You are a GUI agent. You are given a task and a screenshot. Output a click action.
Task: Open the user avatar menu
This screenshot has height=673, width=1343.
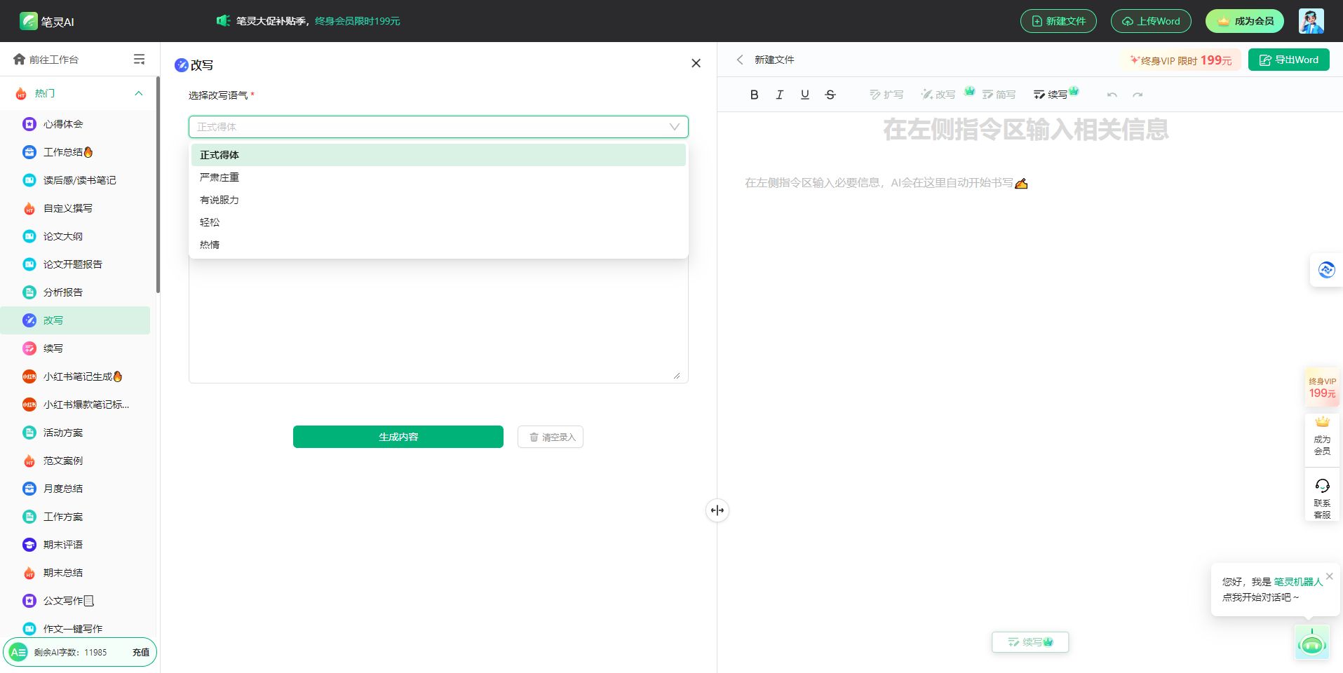[1311, 21]
